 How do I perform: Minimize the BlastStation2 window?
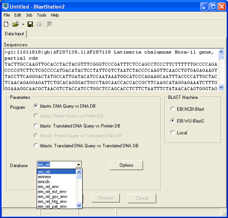coord(204,6)
